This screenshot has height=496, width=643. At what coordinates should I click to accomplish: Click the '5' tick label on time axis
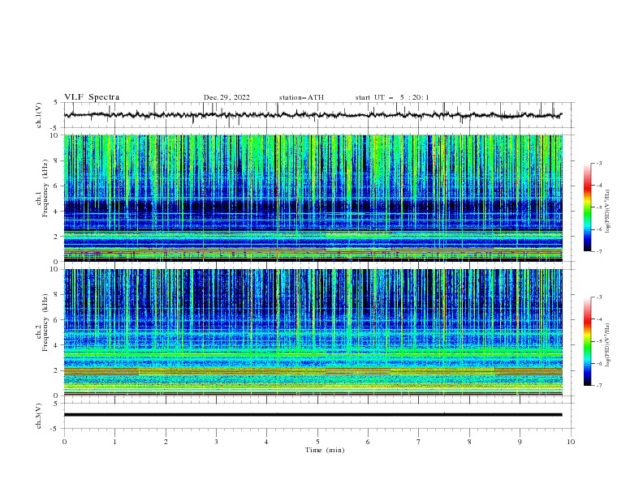pos(317,442)
